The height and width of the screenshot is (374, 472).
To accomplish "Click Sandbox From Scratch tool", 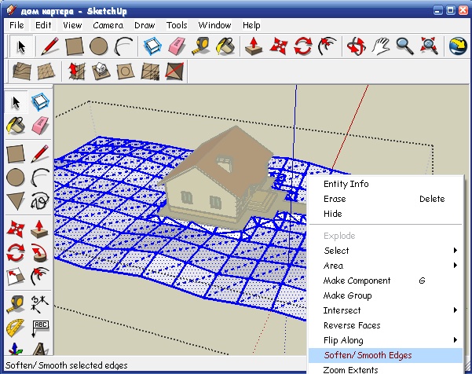I will click(46, 71).
